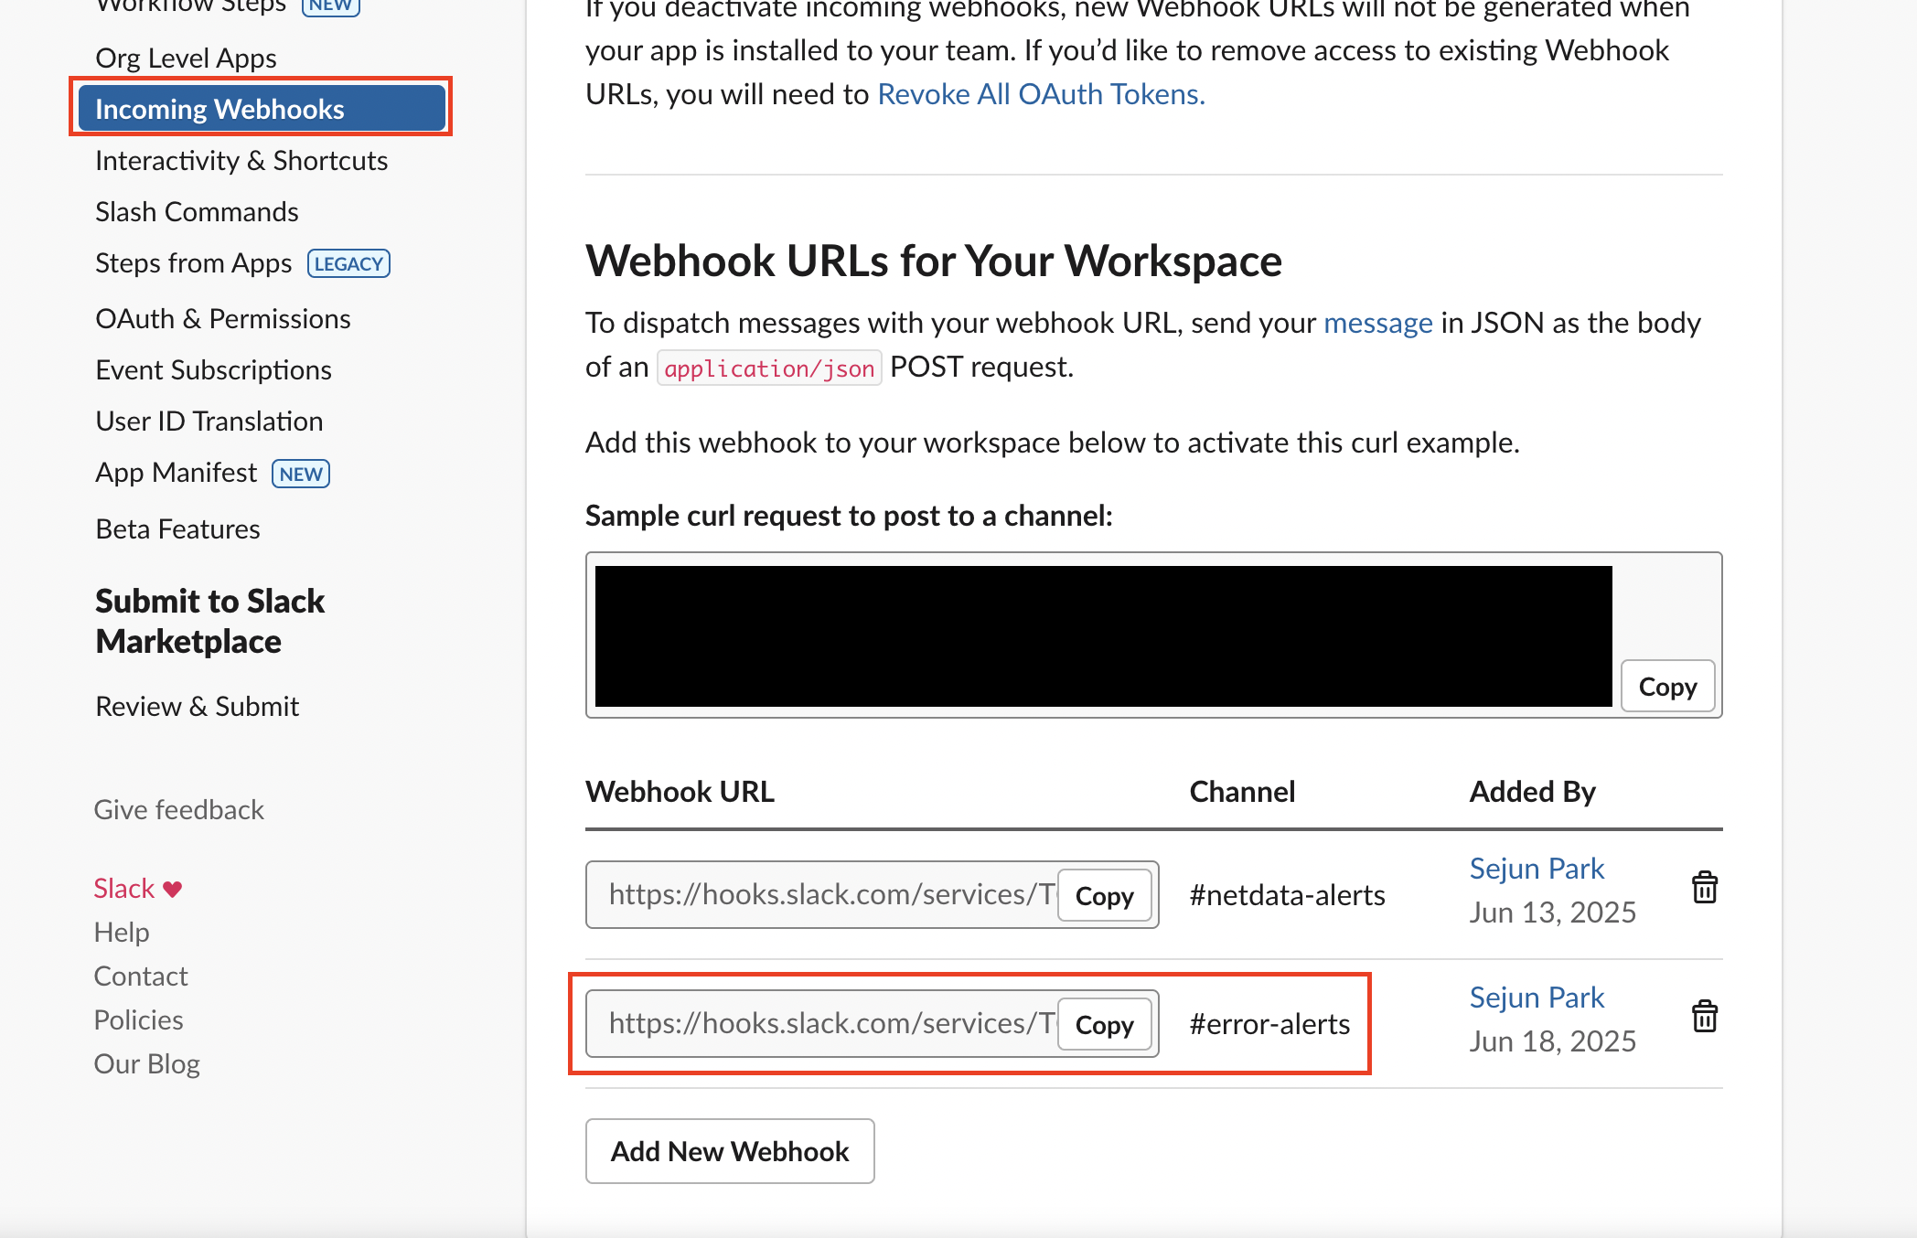
Task: Visit Our Blog link
Action: tap(146, 1063)
